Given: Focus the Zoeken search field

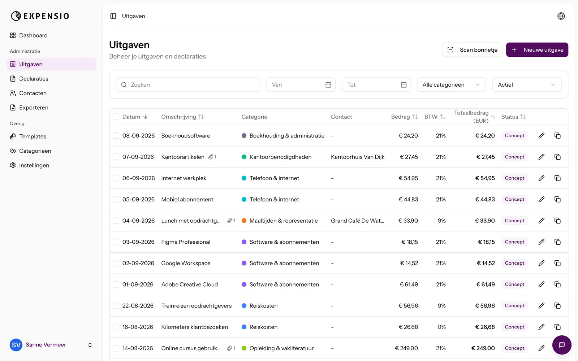Looking at the screenshot, I should point(188,85).
